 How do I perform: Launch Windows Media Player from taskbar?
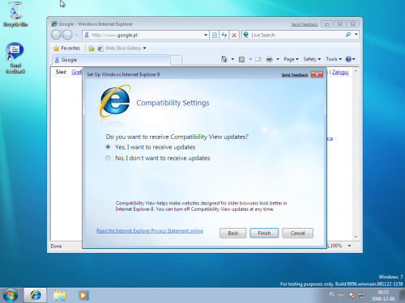83,296
